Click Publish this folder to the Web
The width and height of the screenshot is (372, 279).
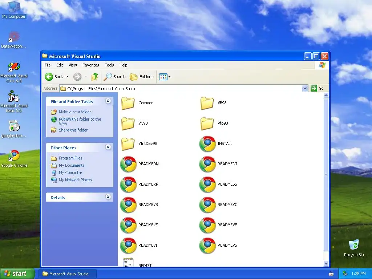[x=80, y=121]
